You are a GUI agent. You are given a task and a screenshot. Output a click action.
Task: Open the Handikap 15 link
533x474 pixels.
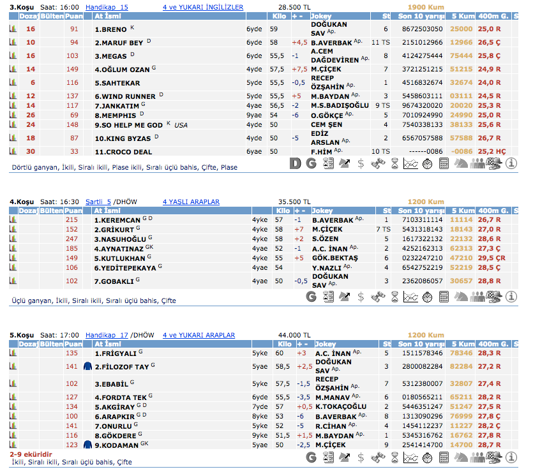(x=107, y=7)
